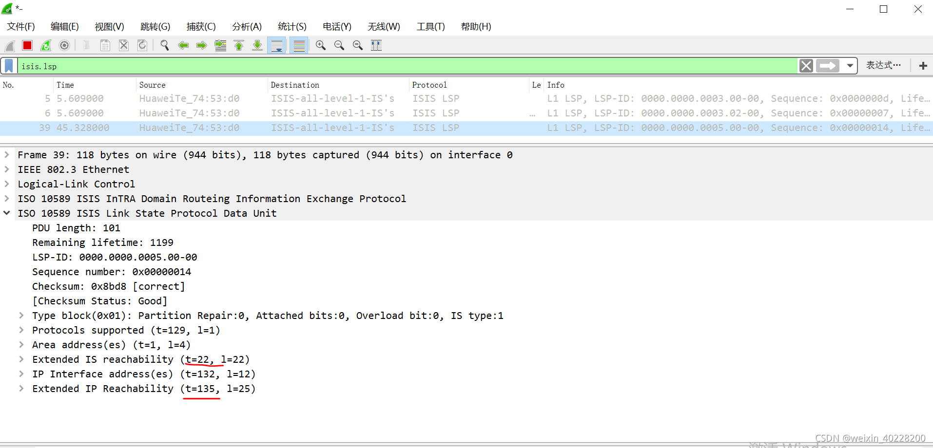Viewport: 933px width, 448px height.
Task: Sort by the Destination column header
Action: (338, 85)
